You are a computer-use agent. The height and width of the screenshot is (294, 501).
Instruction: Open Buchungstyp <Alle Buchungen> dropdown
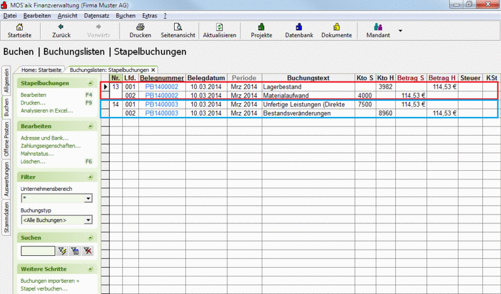coord(88,220)
